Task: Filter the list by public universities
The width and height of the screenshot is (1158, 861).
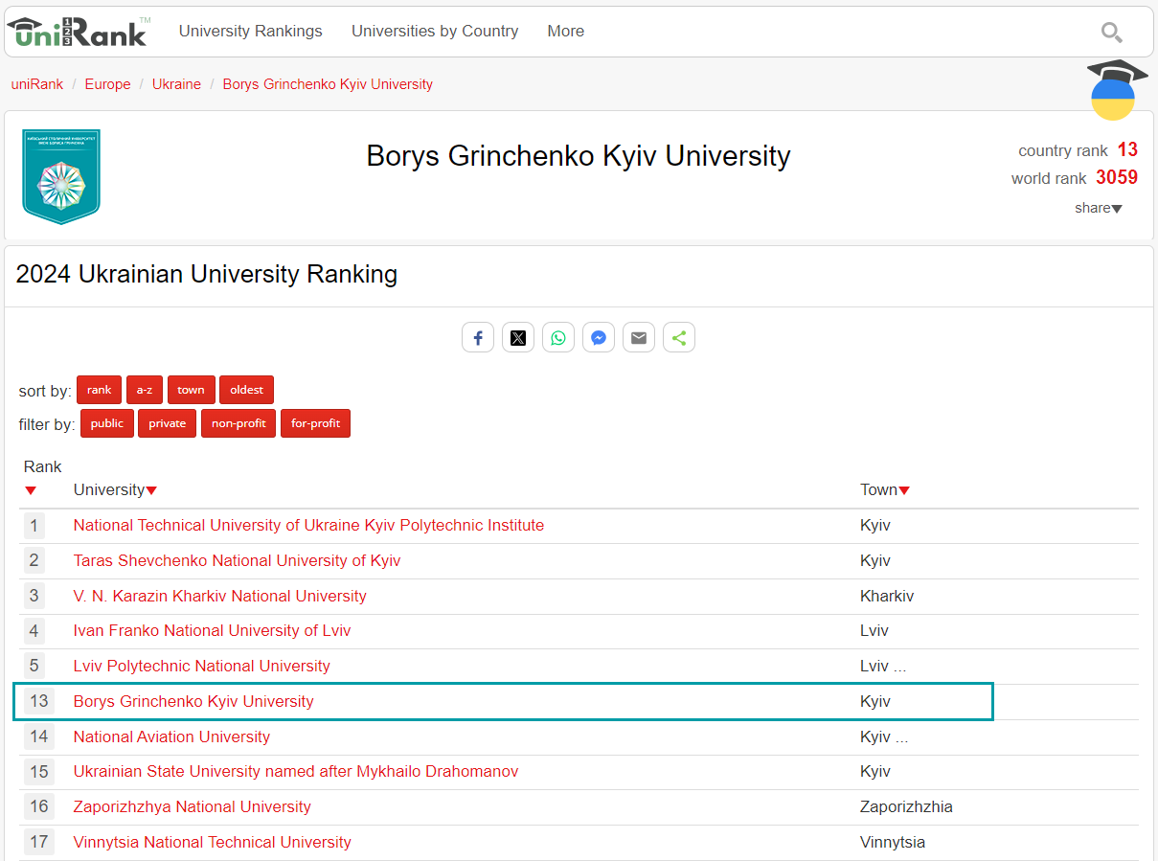Action: 107,423
